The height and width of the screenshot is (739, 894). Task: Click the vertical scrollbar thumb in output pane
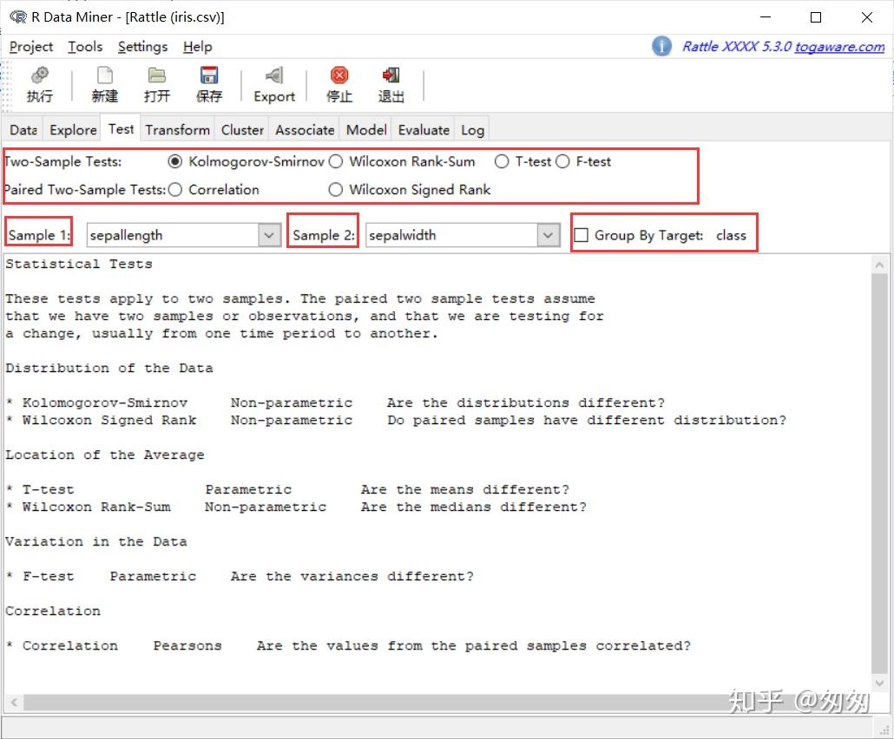pos(880,473)
